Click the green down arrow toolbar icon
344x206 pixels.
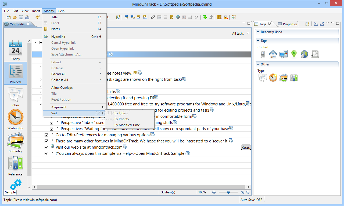[x=205, y=17]
